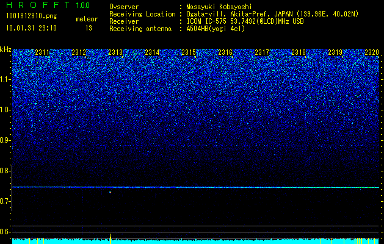The image size is (384, 244).
Task: Click the 'meteor' label
Action: tap(87, 19)
